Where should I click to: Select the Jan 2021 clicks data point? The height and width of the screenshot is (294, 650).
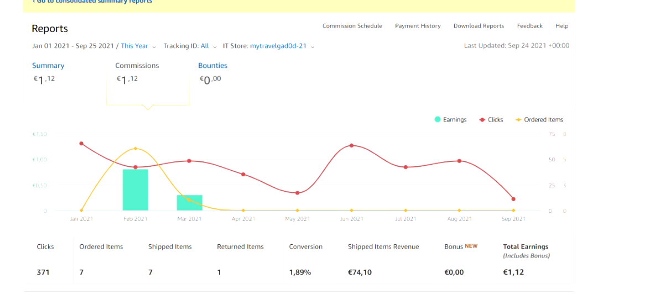coord(81,143)
